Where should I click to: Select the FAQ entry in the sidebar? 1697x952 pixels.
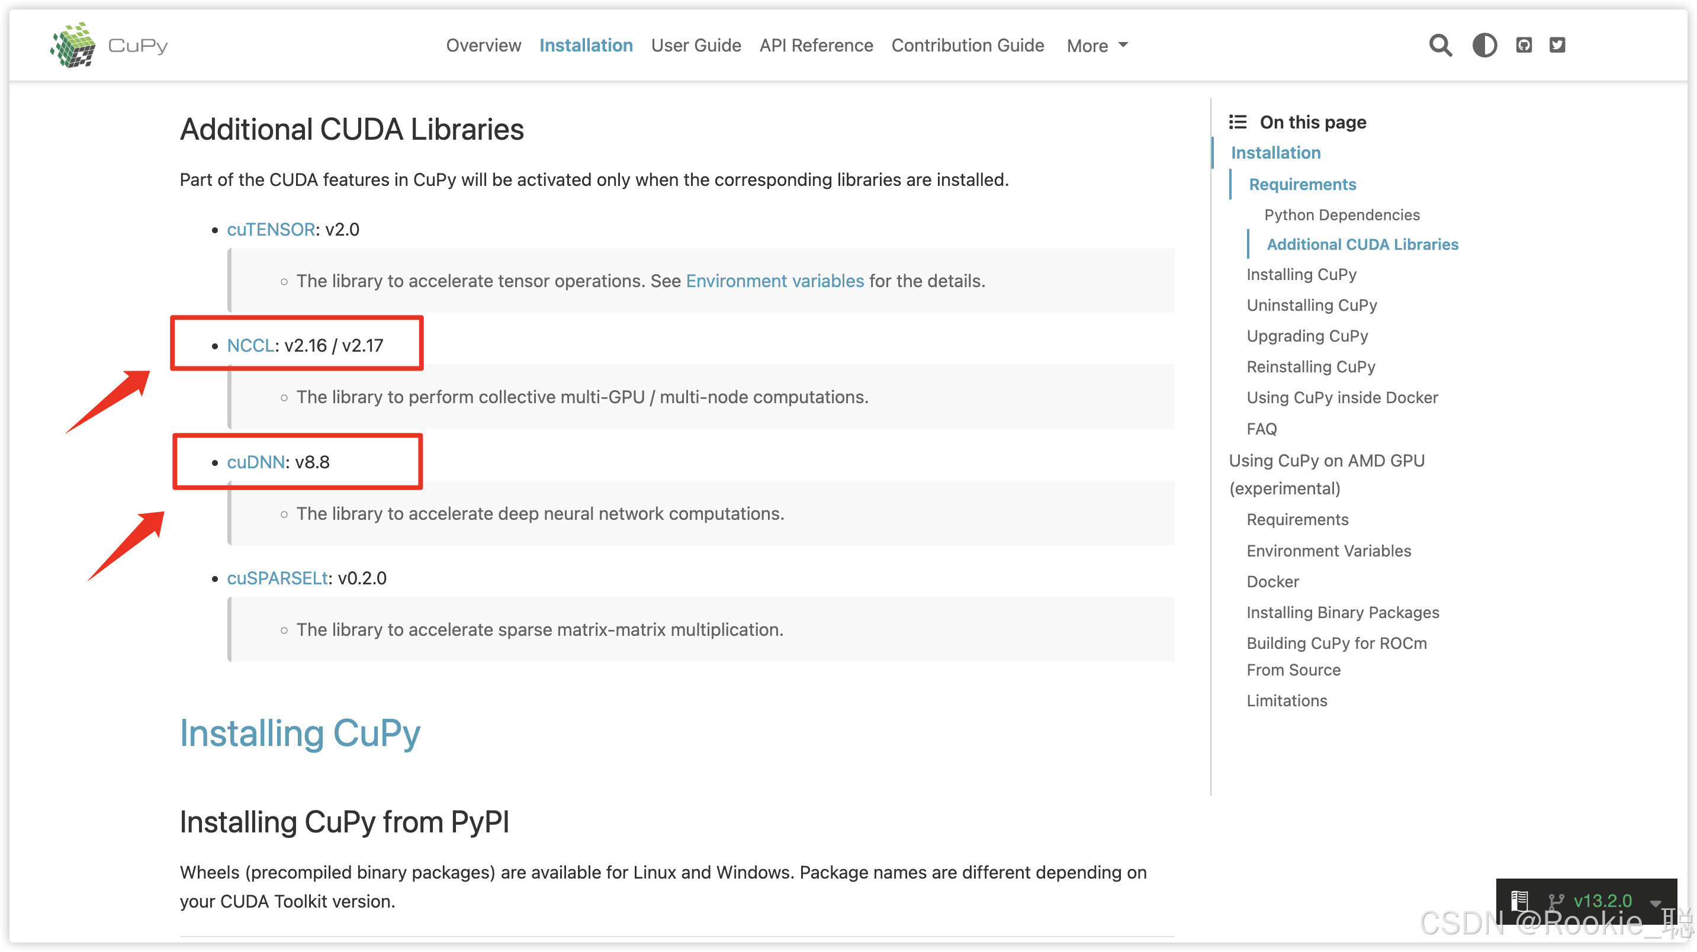click(1261, 428)
